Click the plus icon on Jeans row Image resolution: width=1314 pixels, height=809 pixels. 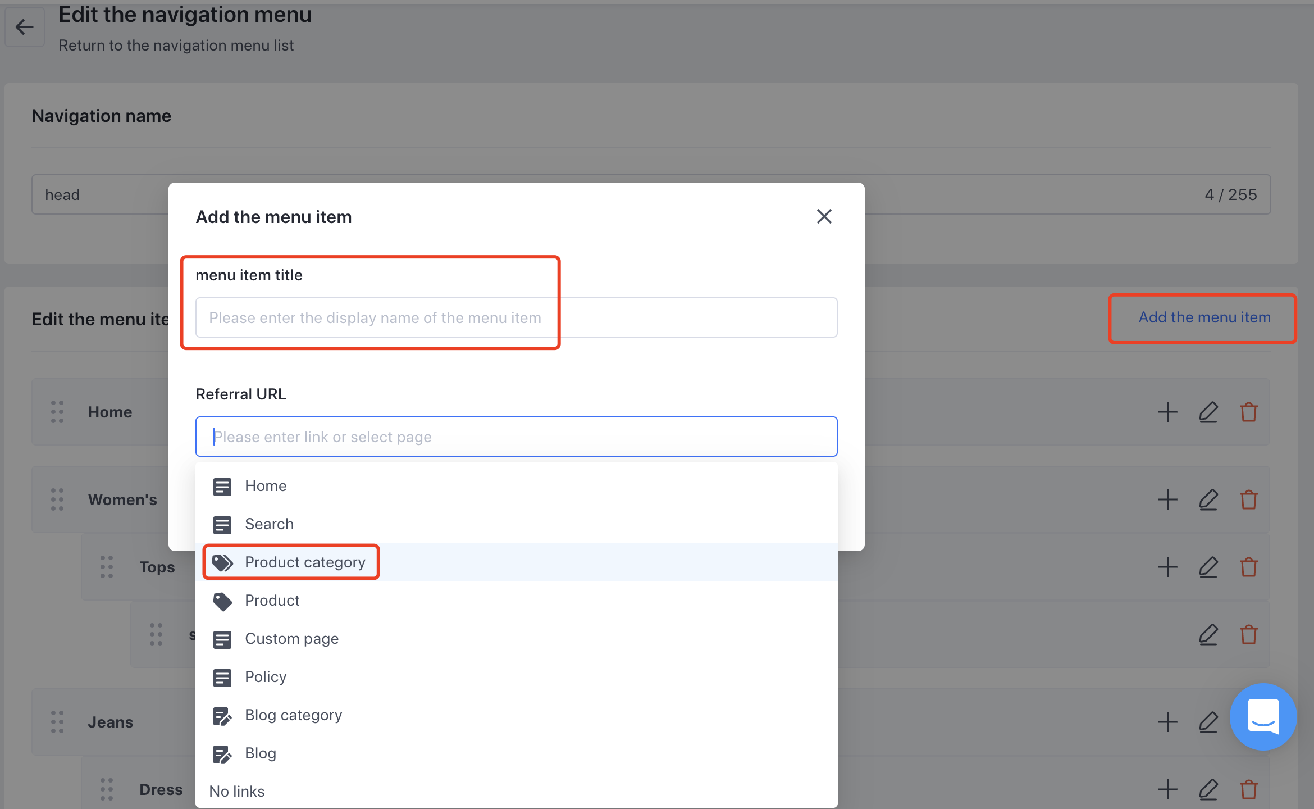point(1167,722)
